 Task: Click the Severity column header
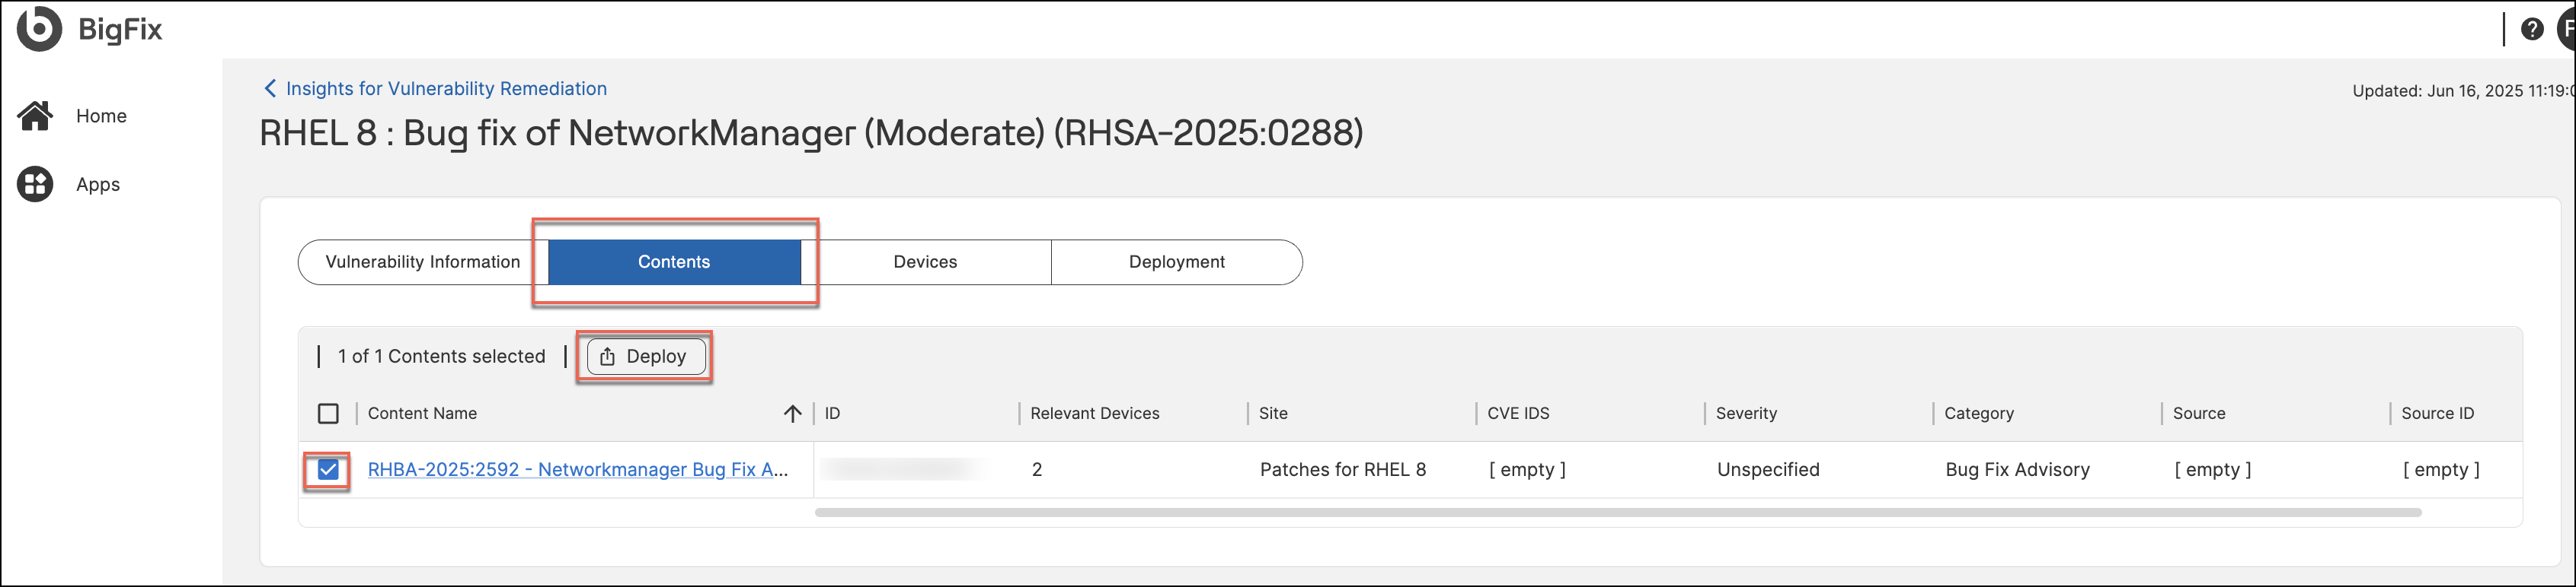pyautogui.click(x=1746, y=414)
